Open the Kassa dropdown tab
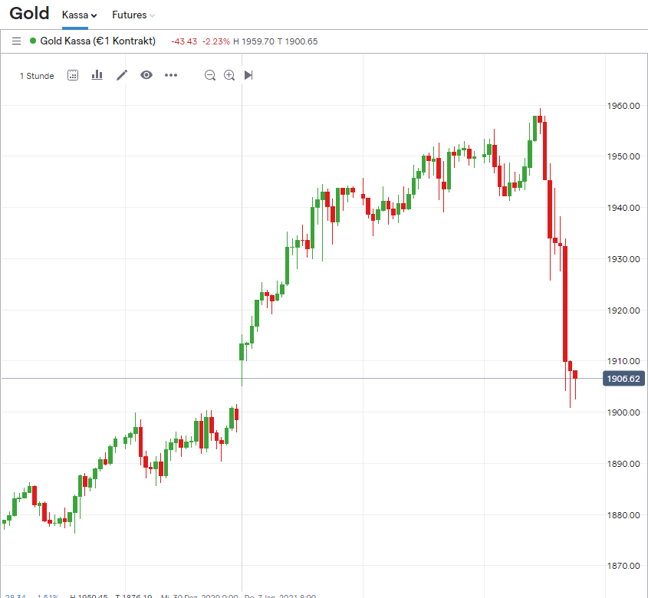This screenshot has height=598, width=648. [x=79, y=15]
